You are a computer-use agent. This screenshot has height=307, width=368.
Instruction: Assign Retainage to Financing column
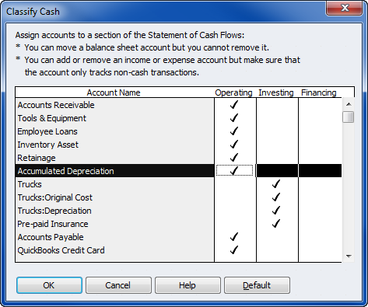tap(320, 158)
